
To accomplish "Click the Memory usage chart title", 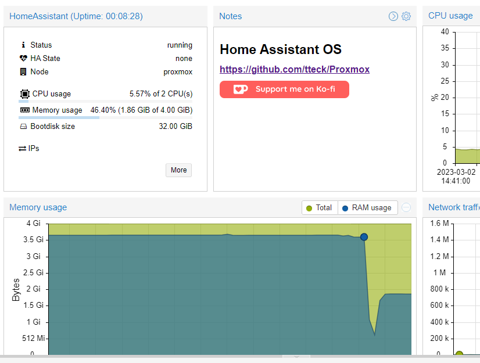I will 38,207.
